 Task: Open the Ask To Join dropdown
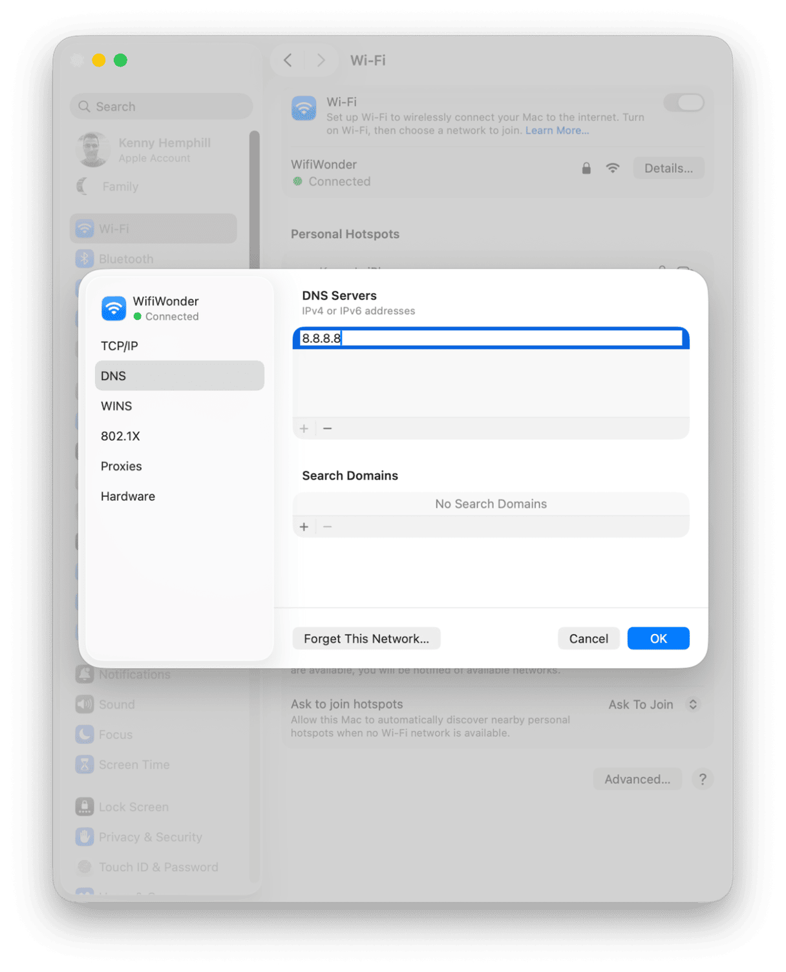pyautogui.click(x=653, y=704)
